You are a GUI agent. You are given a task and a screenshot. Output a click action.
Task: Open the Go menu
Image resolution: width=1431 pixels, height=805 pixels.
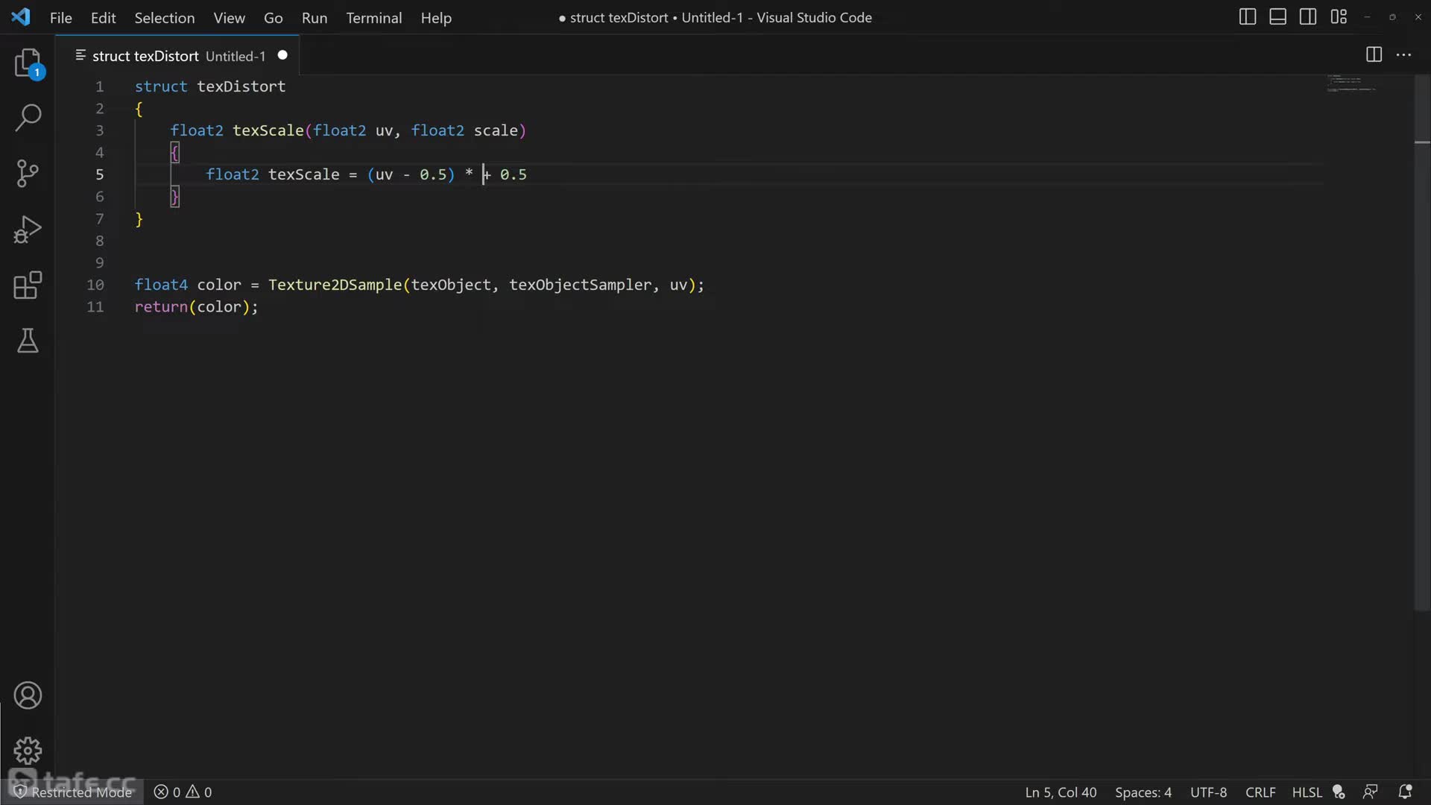[273, 17]
